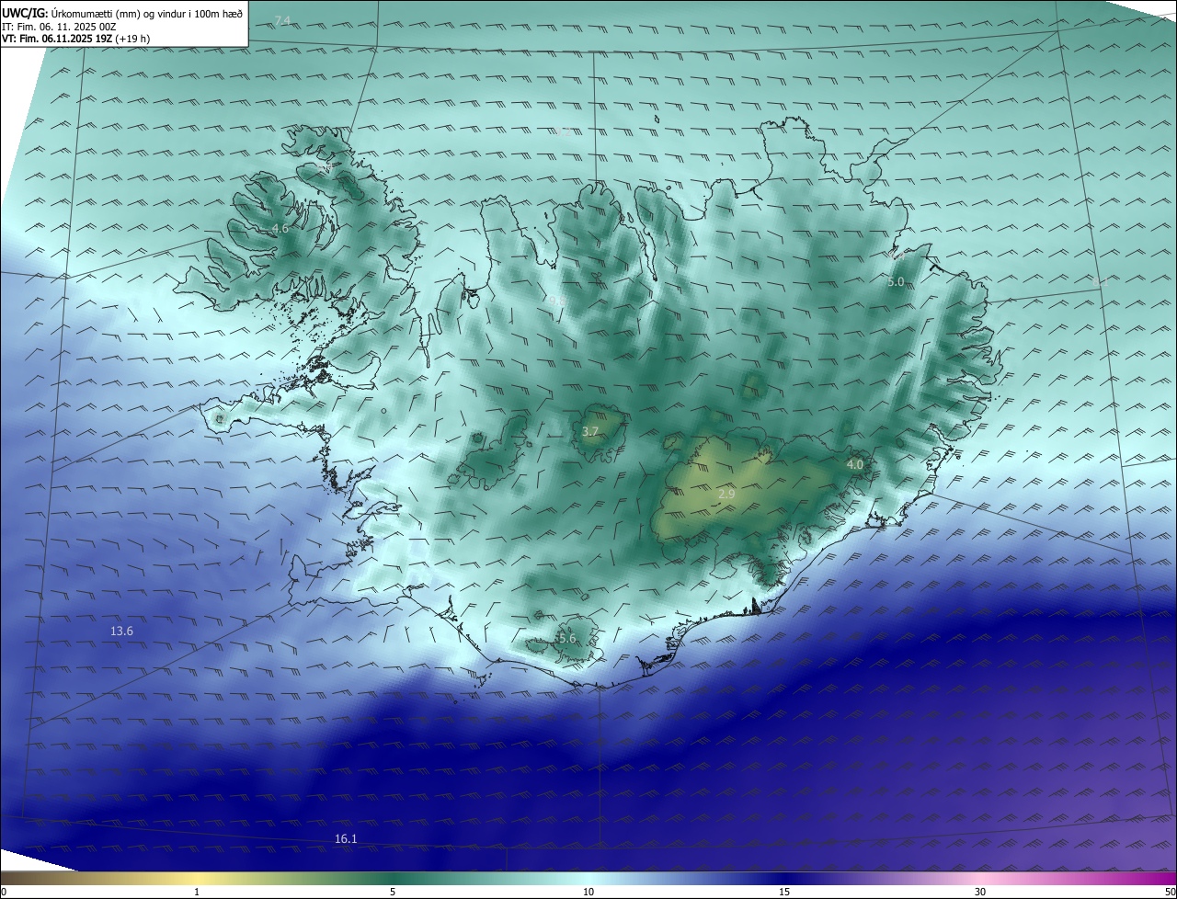Click the 7.4 value label
This screenshot has width=1177, height=899.
(283, 20)
